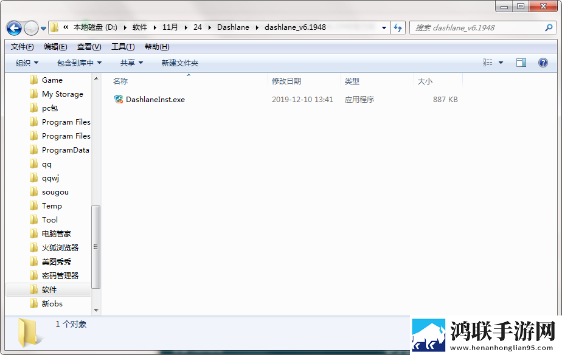Click the change view icon

487,63
